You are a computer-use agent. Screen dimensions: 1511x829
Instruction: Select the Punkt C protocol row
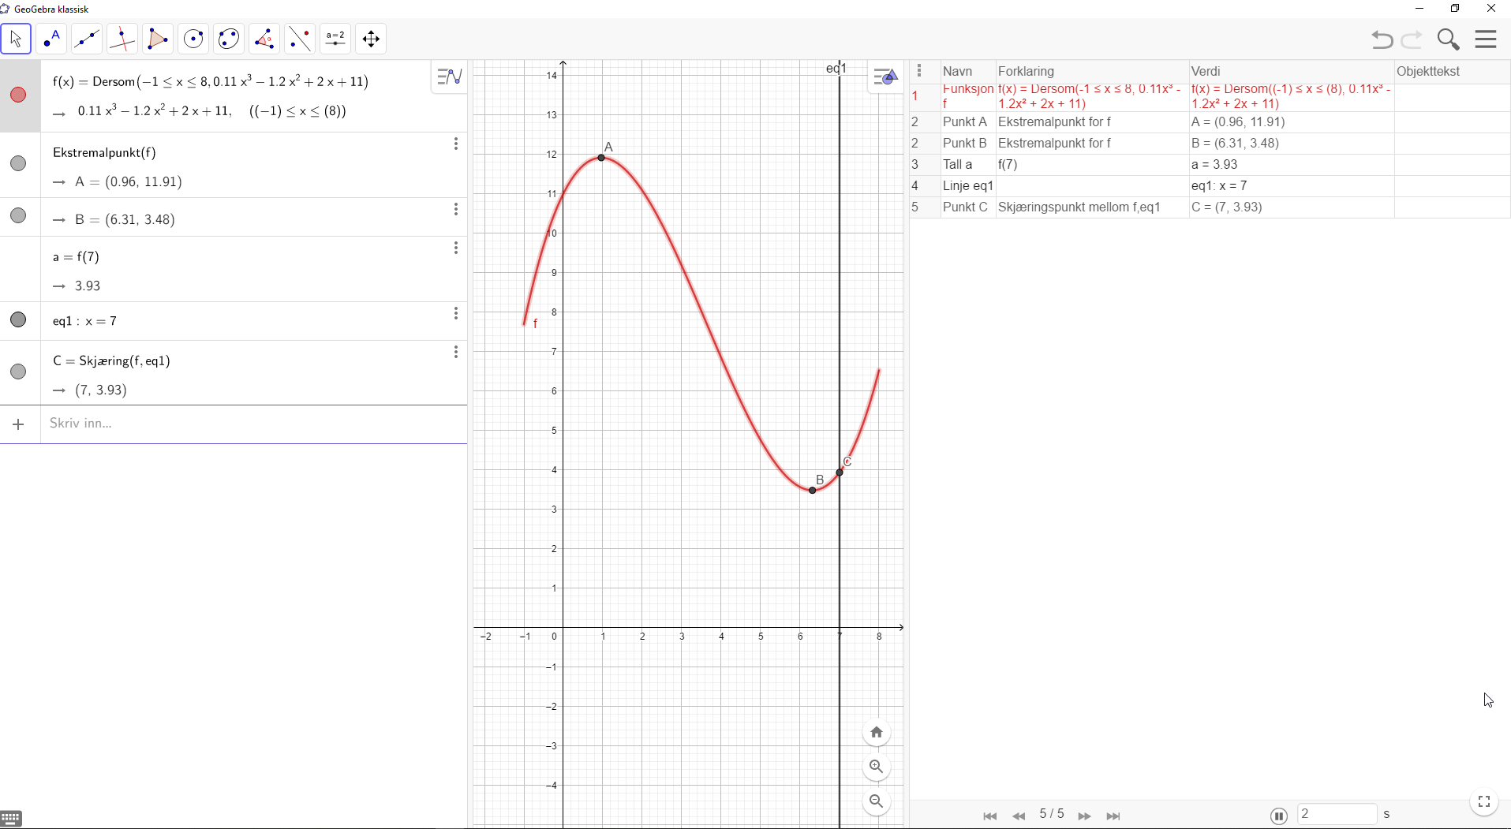1210,207
